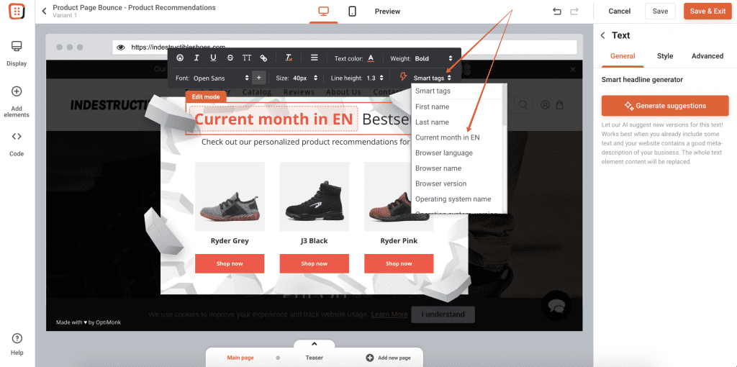737x367 pixels.
Task: Click Cancel in the top bar
Action: click(619, 12)
